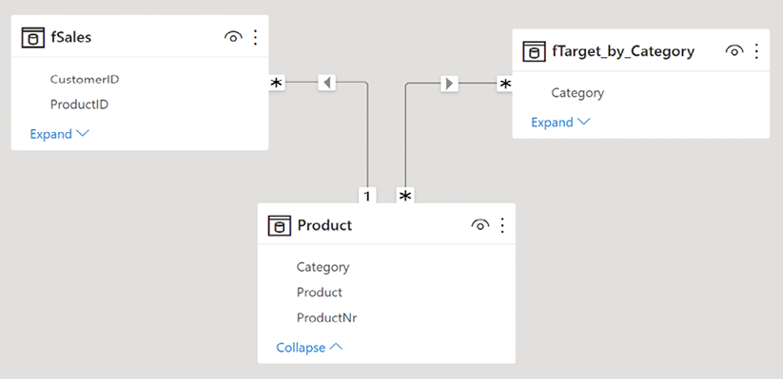Collapse the Product table fields

point(309,347)
